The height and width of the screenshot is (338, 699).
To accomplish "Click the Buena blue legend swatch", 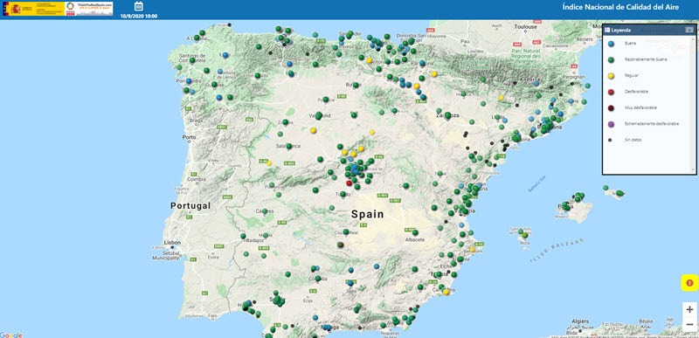I will [611, 44].
